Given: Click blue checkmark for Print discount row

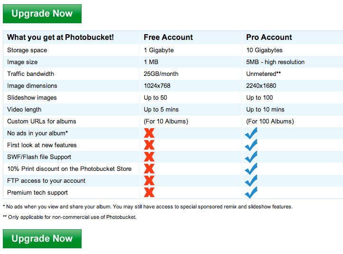Looking at the screenshot, I should point(251,169).
